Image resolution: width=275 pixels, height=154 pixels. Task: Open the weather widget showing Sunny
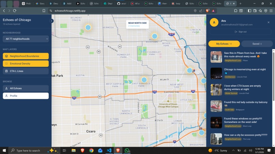pos(218,151)
